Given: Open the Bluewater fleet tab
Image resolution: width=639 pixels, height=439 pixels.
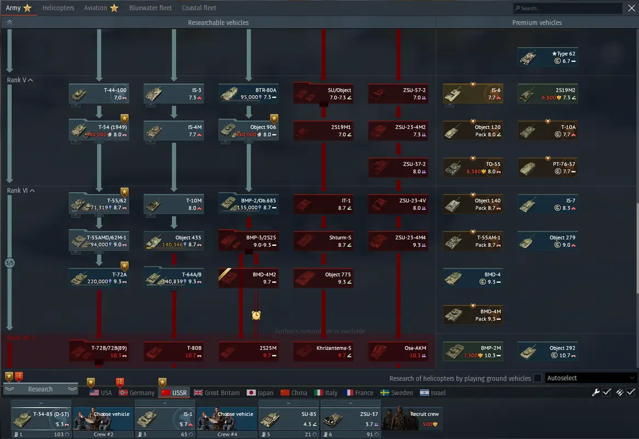Looking at the screenshot, I should pyautogui.click(x=150, y=8).
